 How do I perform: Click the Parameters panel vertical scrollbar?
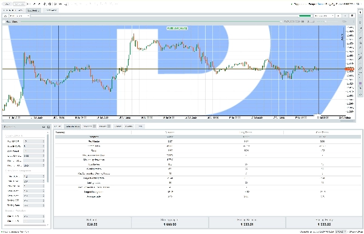click(x=48, y=158)
